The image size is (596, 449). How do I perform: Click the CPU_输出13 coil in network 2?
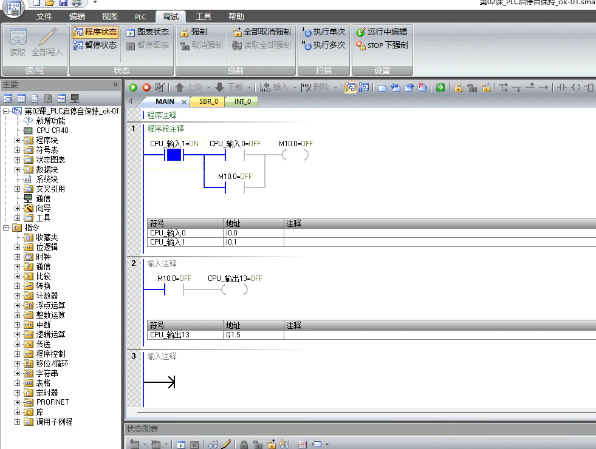[x=235, y=289]
